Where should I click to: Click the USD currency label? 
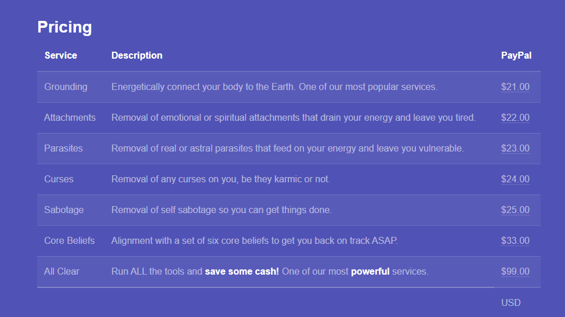click(x=511, y=303)
